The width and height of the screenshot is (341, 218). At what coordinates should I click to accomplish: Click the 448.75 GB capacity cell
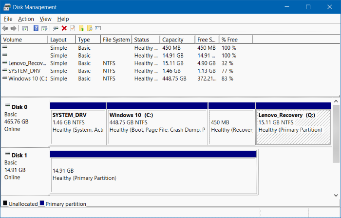click(x=174, y=79)
